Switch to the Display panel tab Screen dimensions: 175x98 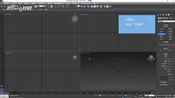pos(169,15)
